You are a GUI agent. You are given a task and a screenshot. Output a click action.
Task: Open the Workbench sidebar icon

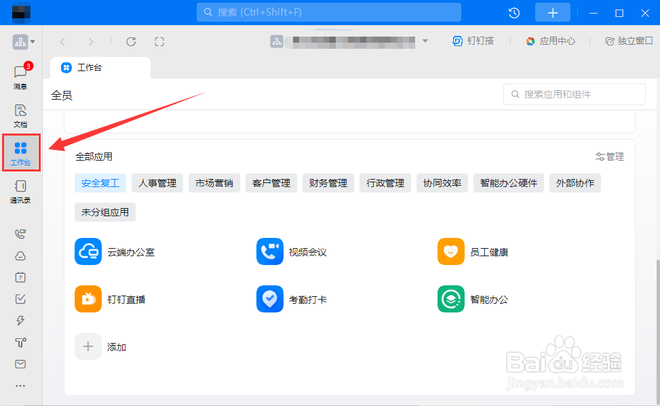coord(20,153)
